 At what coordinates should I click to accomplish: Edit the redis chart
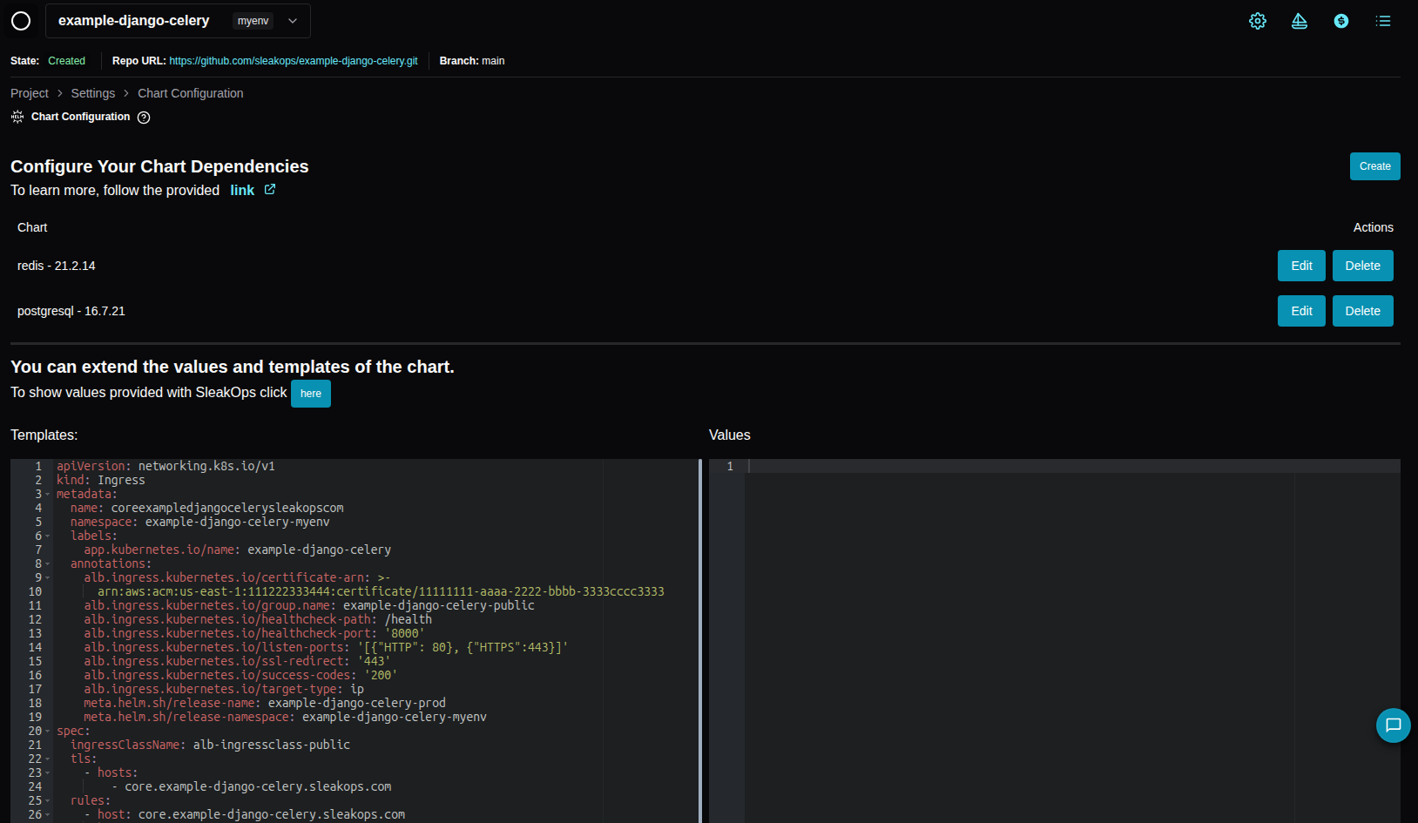(1301, 266)
